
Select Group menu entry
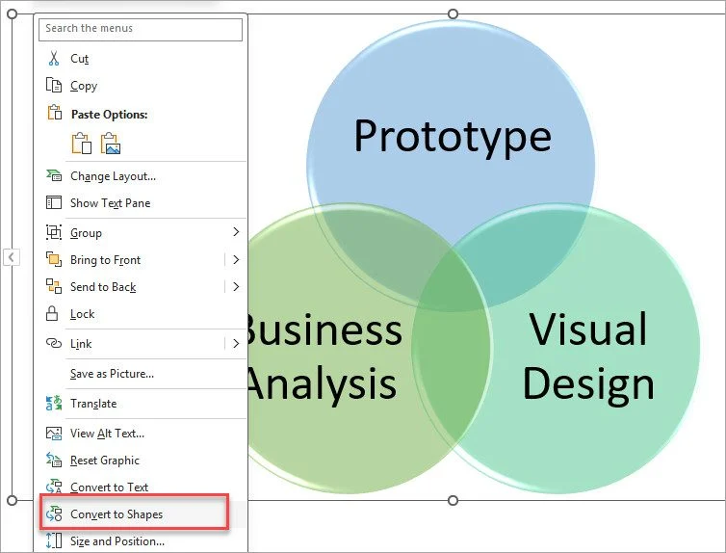tap(141, 232)
